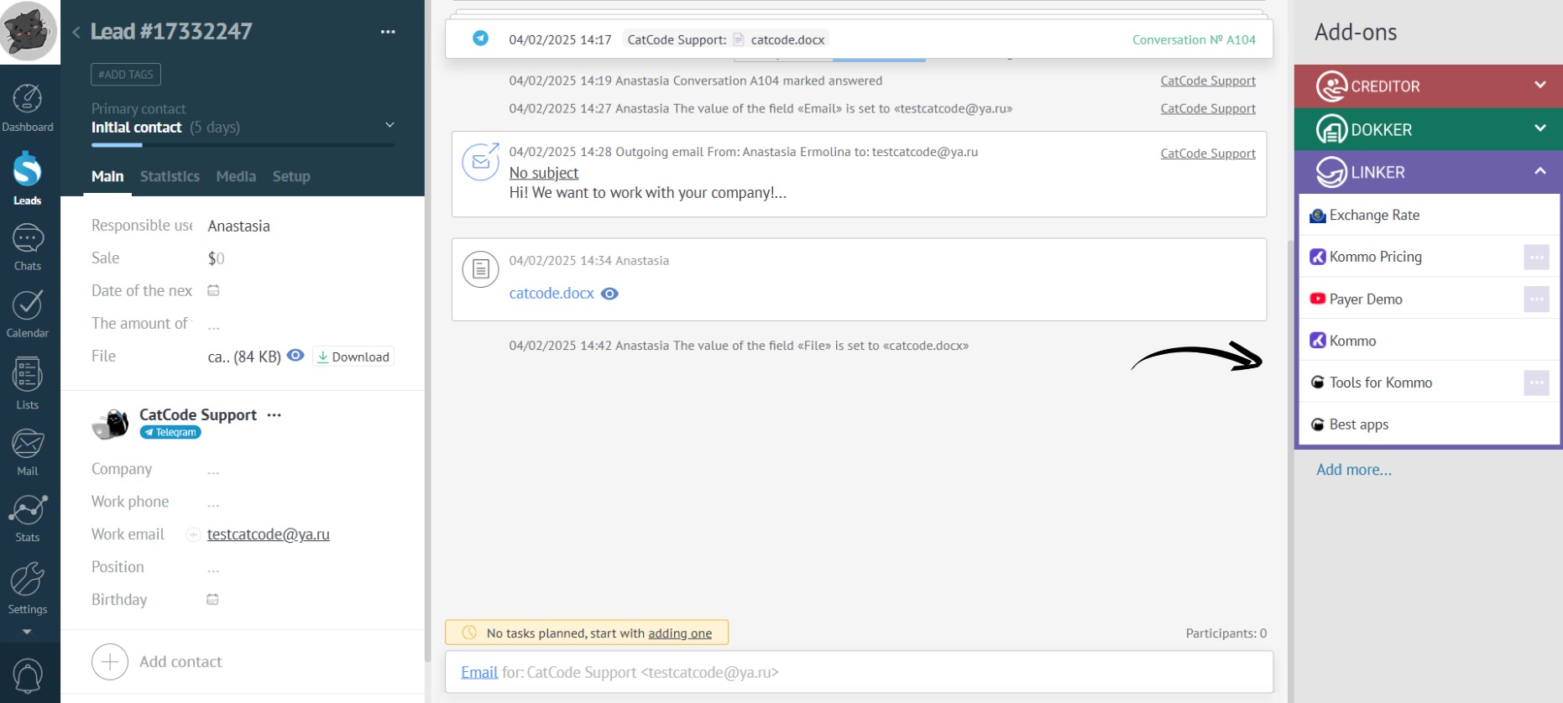Open the Initial contact stage dropdown
This screenshot has width=1563, height=703.
point(389,126)
